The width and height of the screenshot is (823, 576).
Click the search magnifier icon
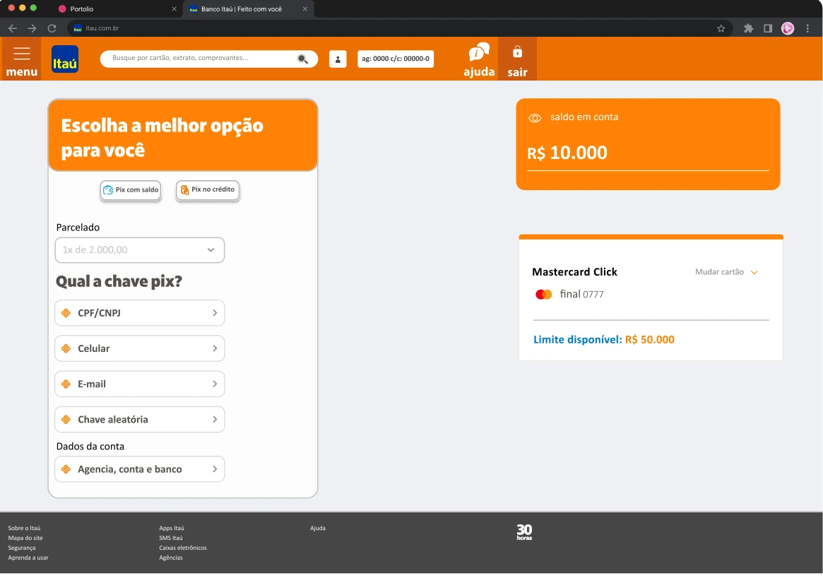tap(303, 59)
